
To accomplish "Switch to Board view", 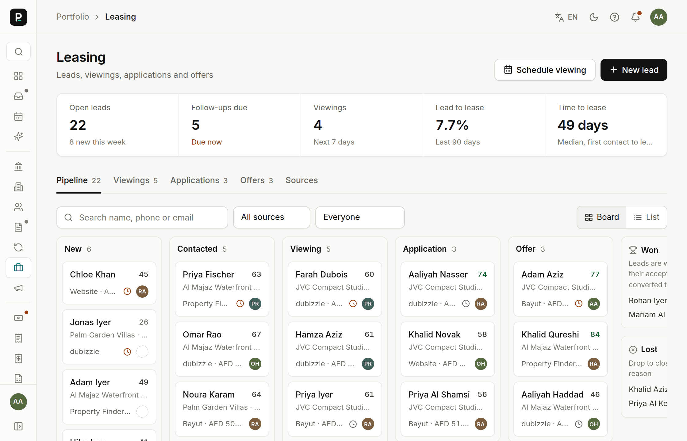I will point(602,217).
